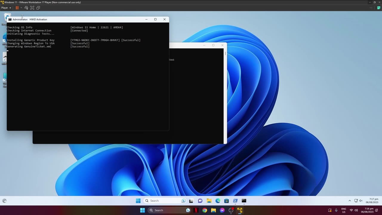The width and height of the screenshot is (382, 215).
Task: Click the 'Checking OS Info' line
Action: tap(19, 27)
